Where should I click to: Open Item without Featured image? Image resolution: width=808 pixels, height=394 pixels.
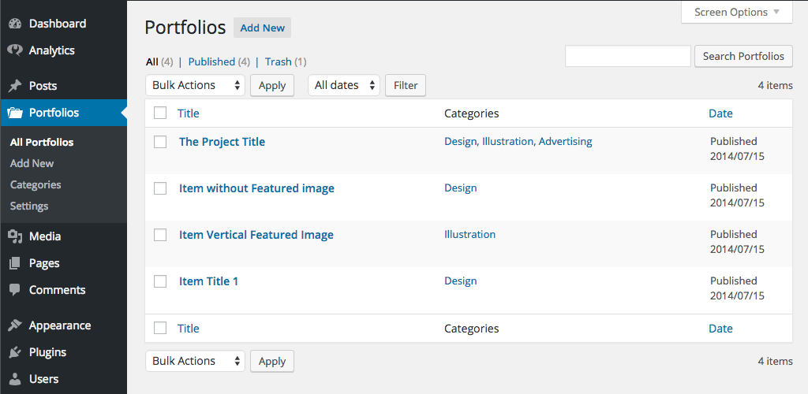[256, 188]
